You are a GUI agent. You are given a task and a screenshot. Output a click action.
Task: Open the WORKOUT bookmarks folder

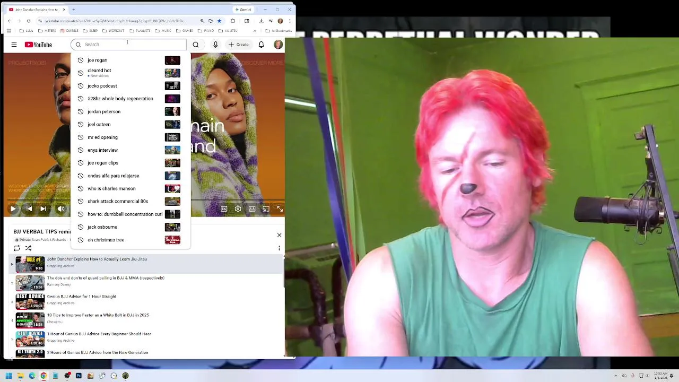coord(113,31)
